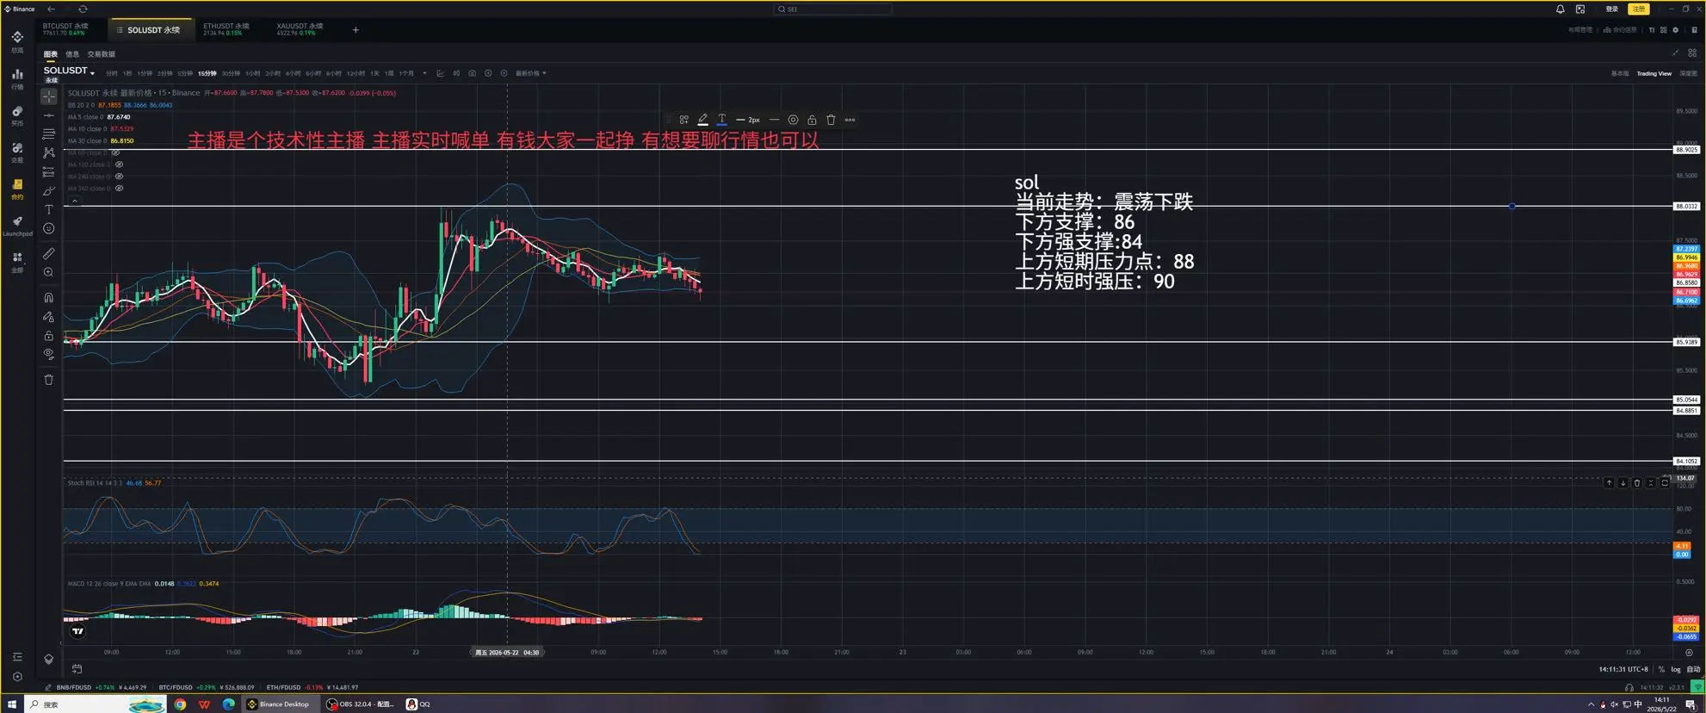
Task: Toggle percent scale on price axis
Action: pos(1661,669)
